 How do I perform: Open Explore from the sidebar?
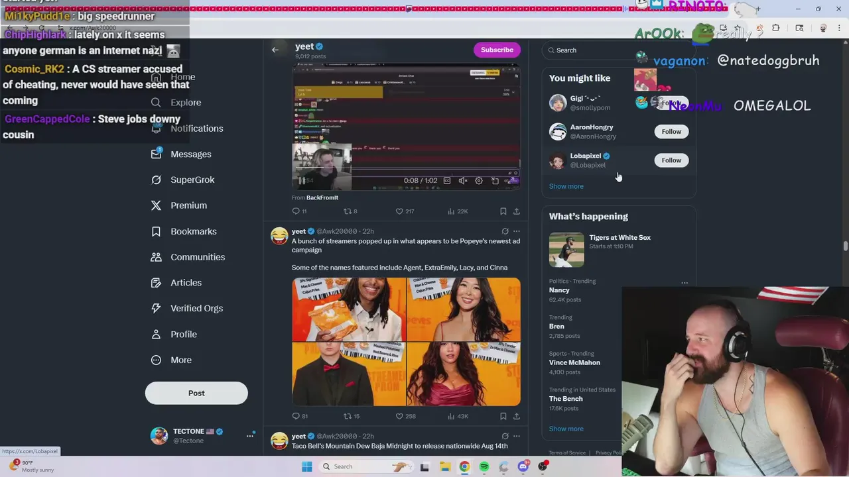[x=176, y=103]
